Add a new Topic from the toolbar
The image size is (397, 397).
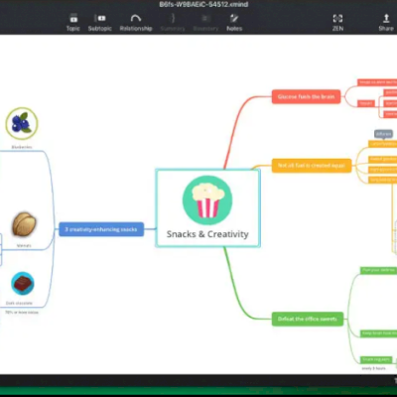[x=73, y=23]
